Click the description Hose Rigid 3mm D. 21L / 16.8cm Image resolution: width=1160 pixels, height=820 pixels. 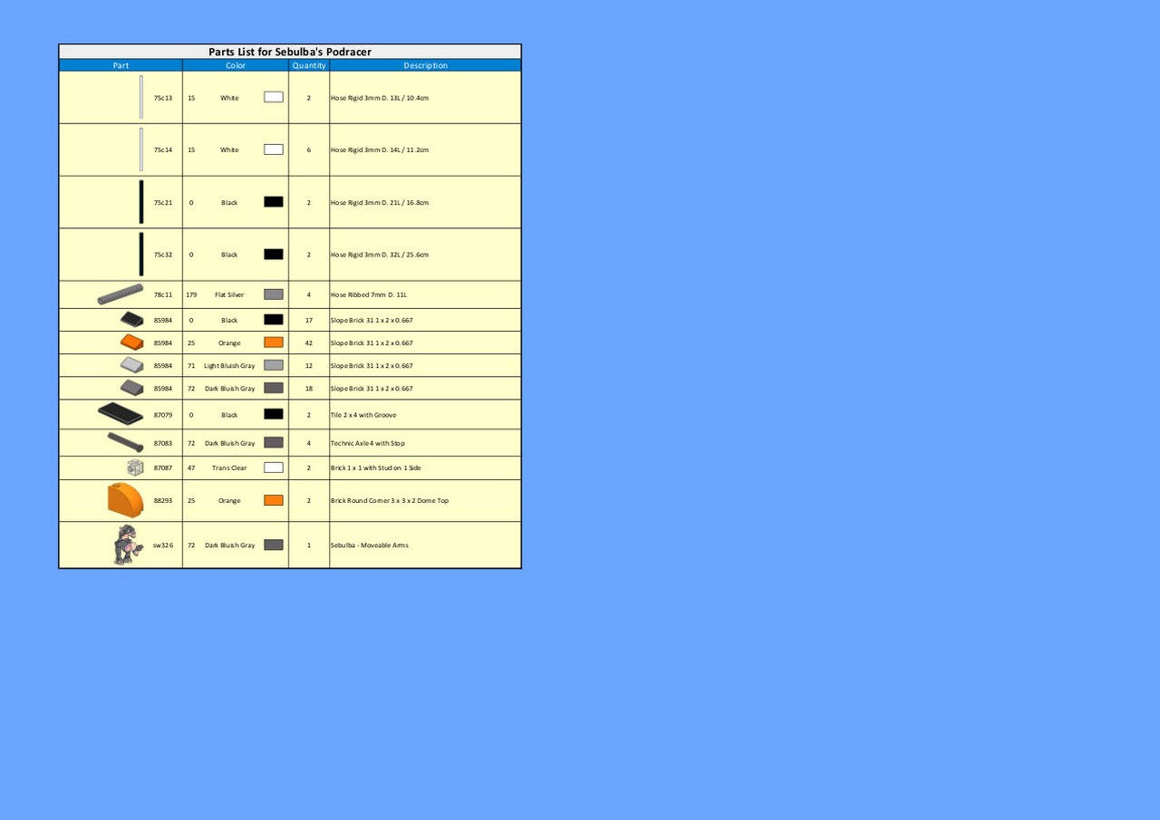coord(380,203)
